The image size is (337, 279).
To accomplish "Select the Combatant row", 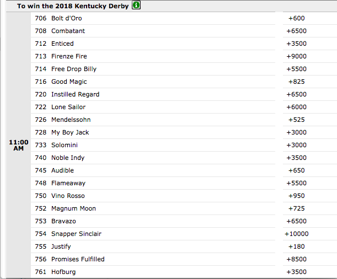I will pos(153,31).
